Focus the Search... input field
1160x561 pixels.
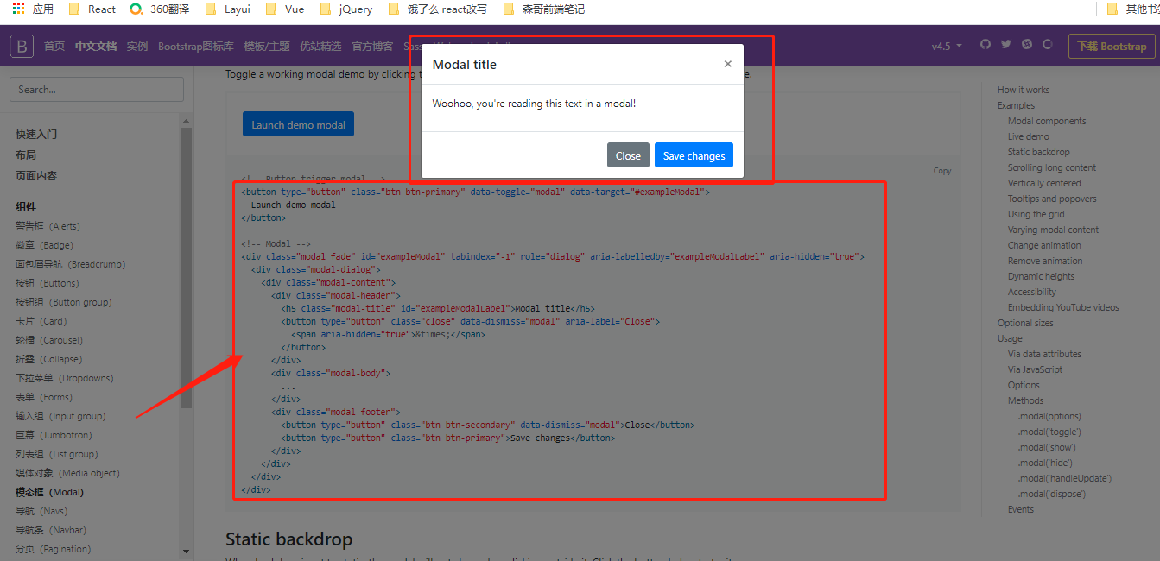(x=97, y=89)
